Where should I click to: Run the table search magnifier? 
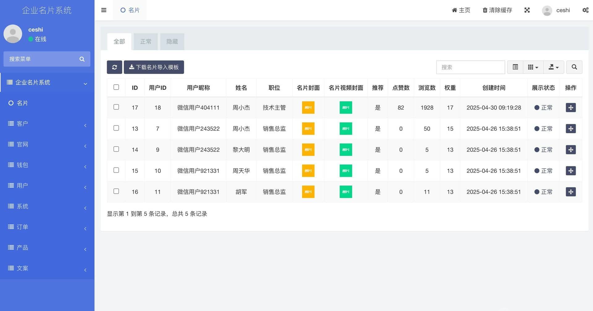point(574,67)
